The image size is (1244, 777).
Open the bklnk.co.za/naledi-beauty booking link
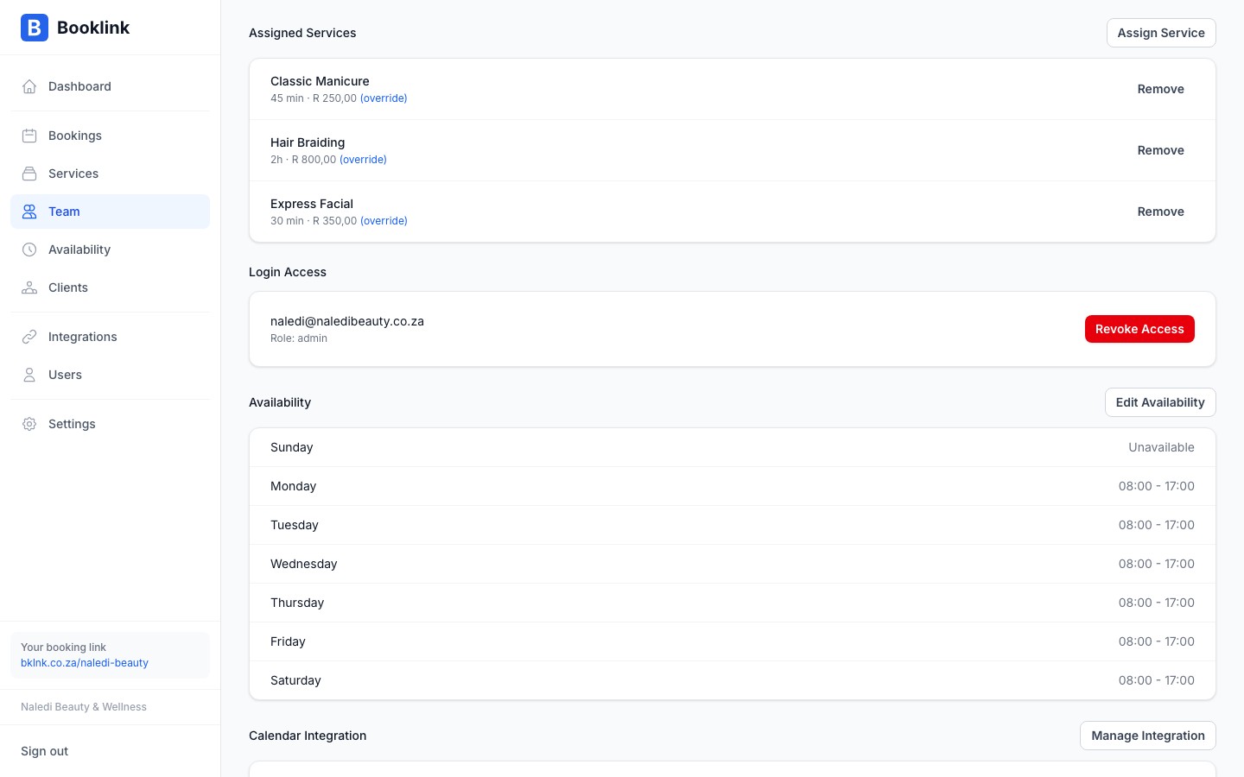point(84,663)
